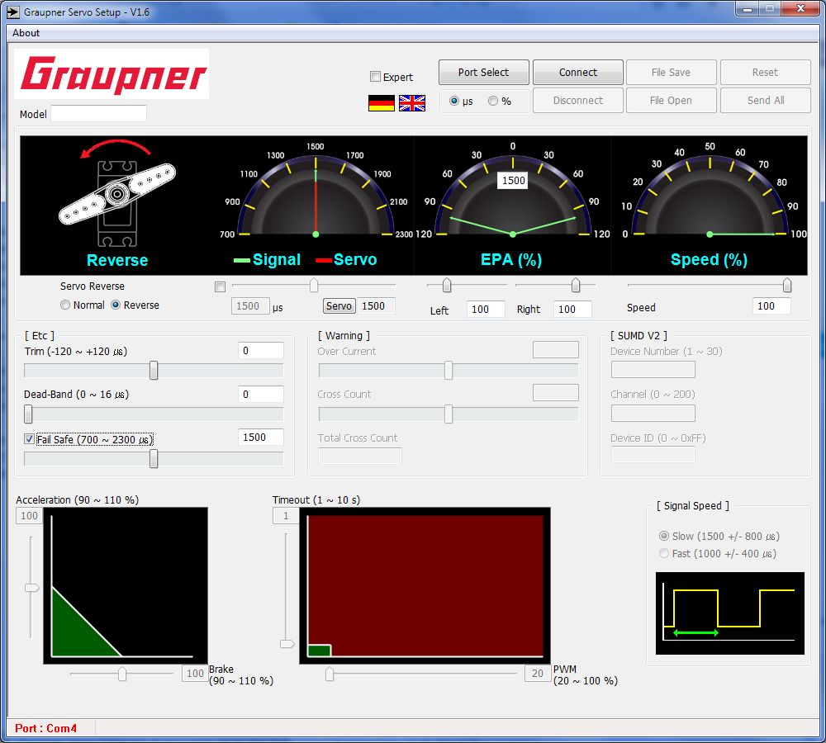Click the SUMD Channel input field
826x743 pixels.
(653, 414)
